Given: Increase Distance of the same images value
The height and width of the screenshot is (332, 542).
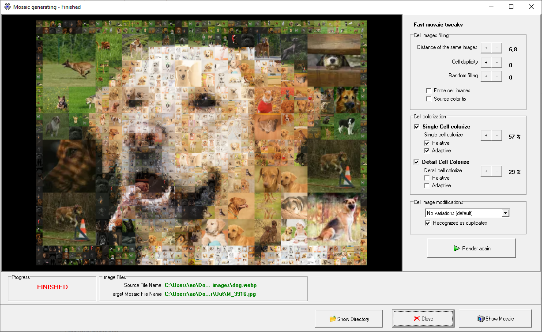Looking at the screenshot, I should coord(486,47).
